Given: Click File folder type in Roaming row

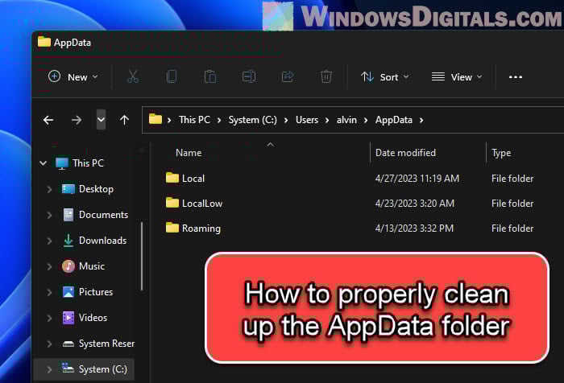Looking at the screenshot, I should (512, 229).
